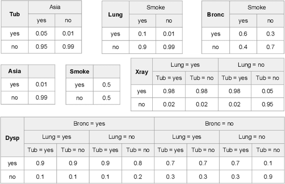Viewport: 285px width, 184px height.
Task: Select the 'Bronc = yes' column header
Action: 89,123
